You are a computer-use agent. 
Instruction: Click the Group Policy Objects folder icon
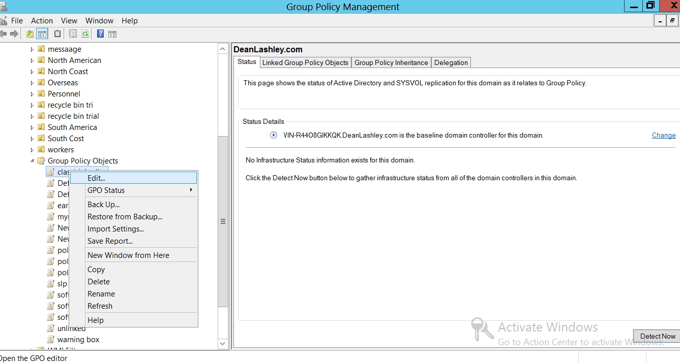(x=41, y=161)
